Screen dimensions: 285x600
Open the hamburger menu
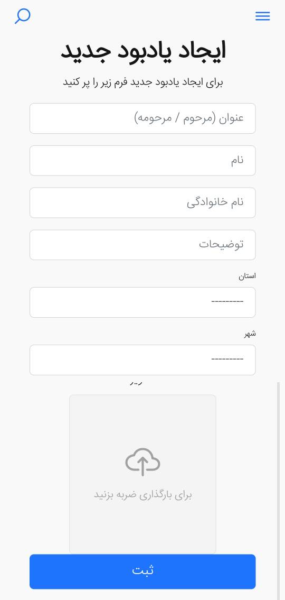click(x=262, y=16)
